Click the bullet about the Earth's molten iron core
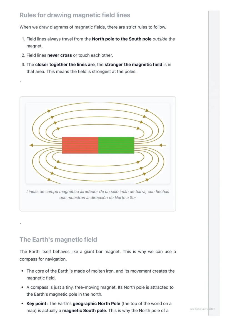Image resolution: width=230 pixels, height=326 pixels. click(x=101, y=274)
